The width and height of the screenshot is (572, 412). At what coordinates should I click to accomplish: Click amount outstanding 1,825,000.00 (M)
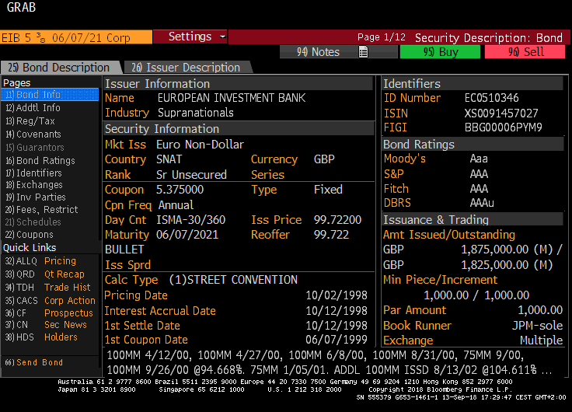[507, 265]
